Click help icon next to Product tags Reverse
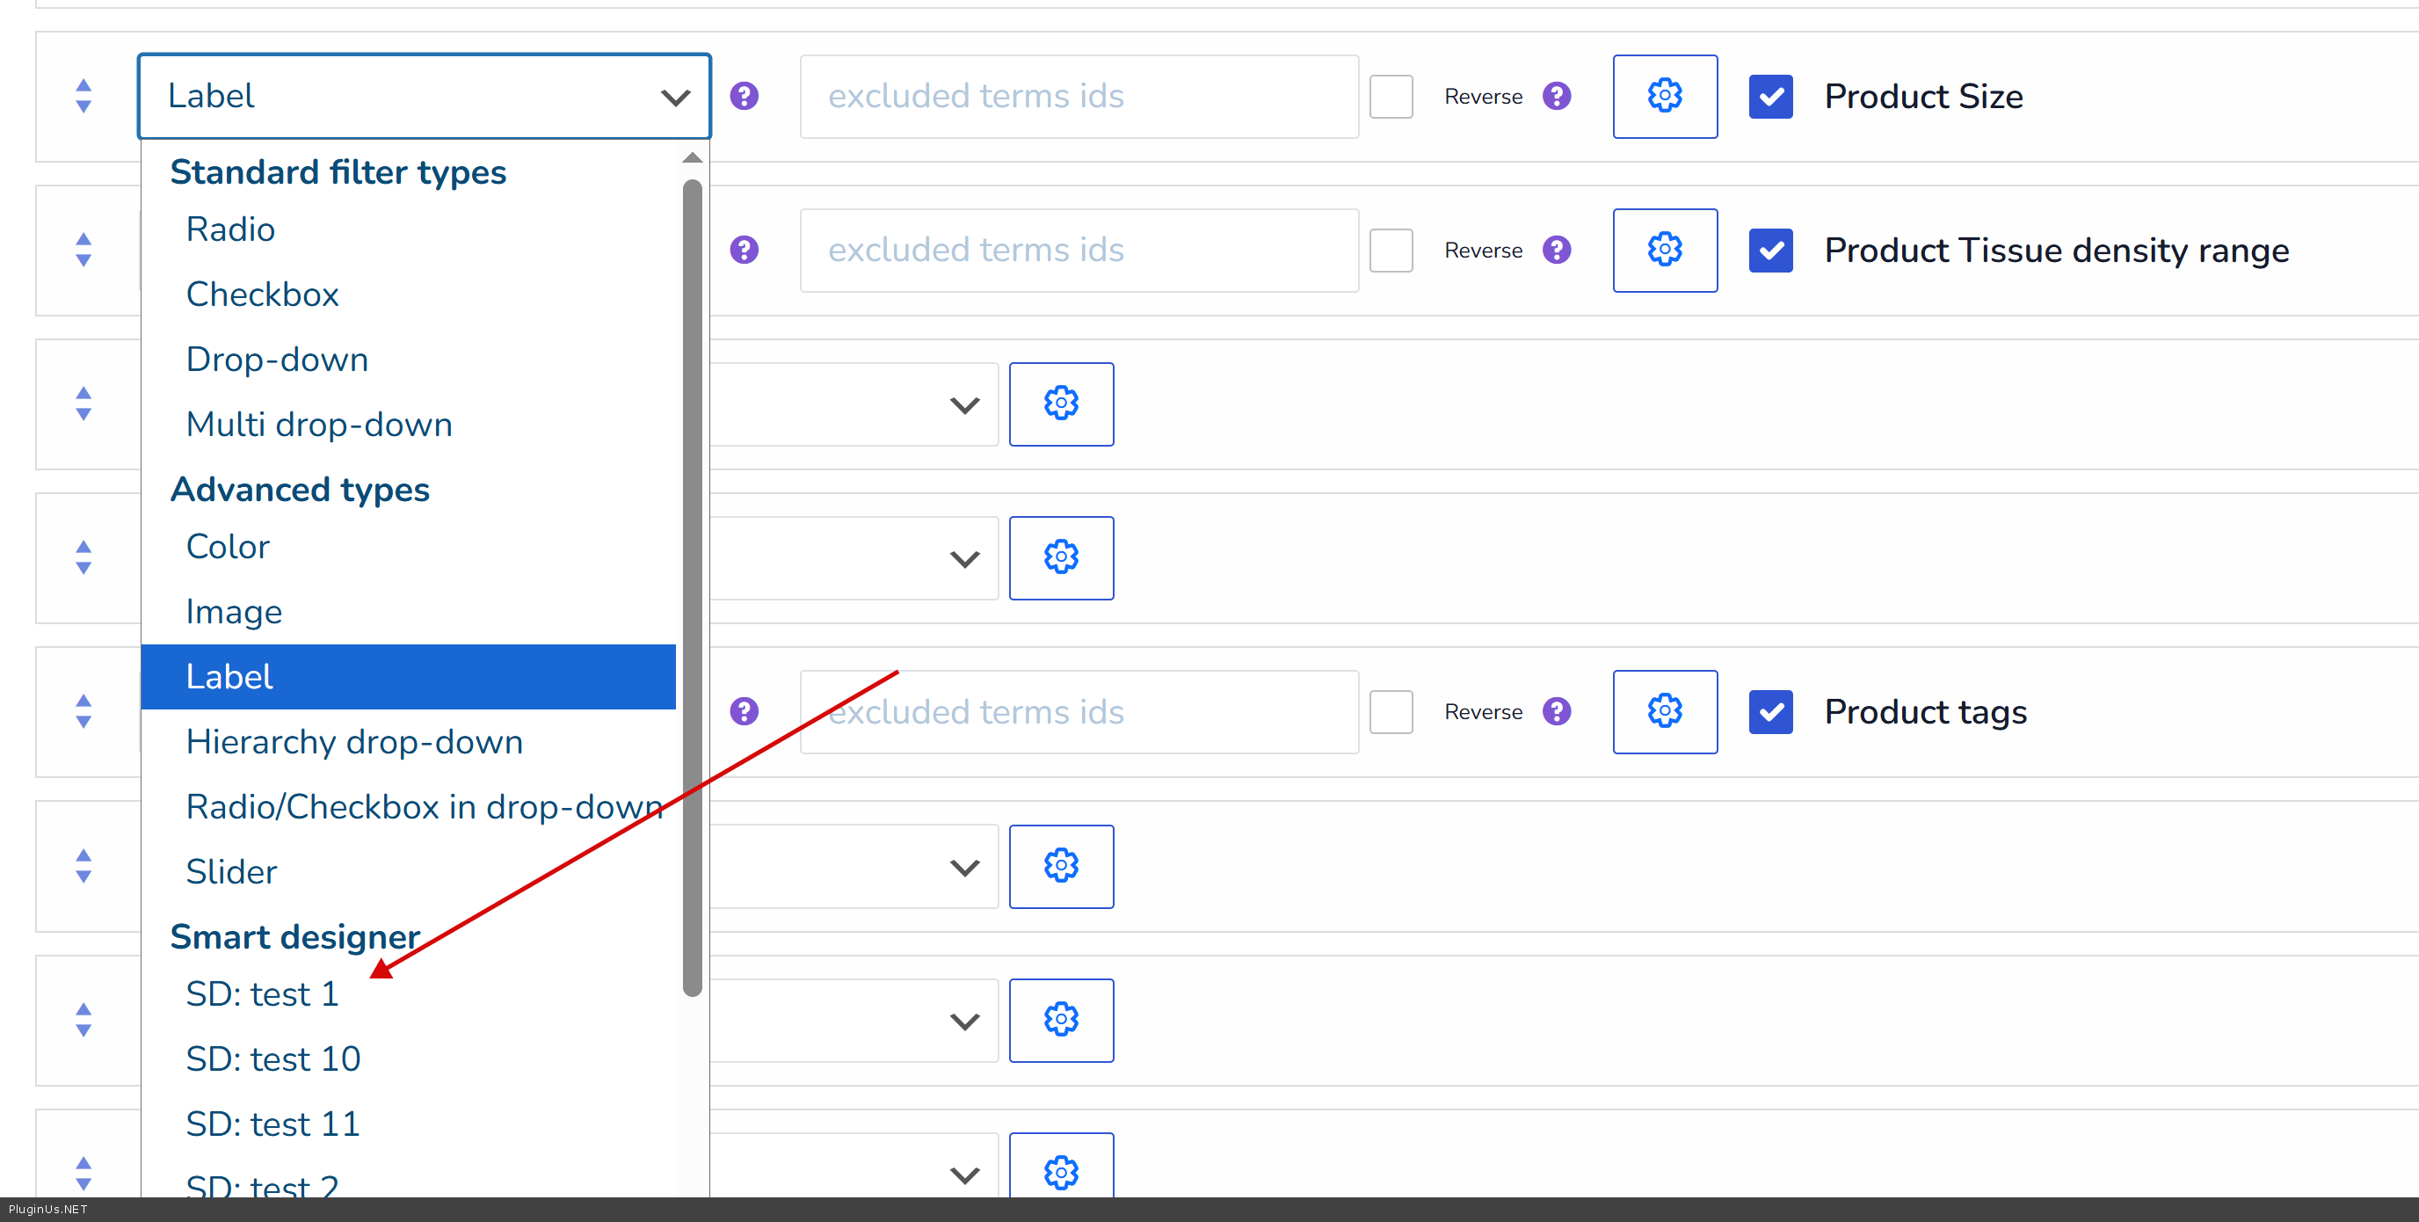2419x1222 pixels. click(1556, 711)
